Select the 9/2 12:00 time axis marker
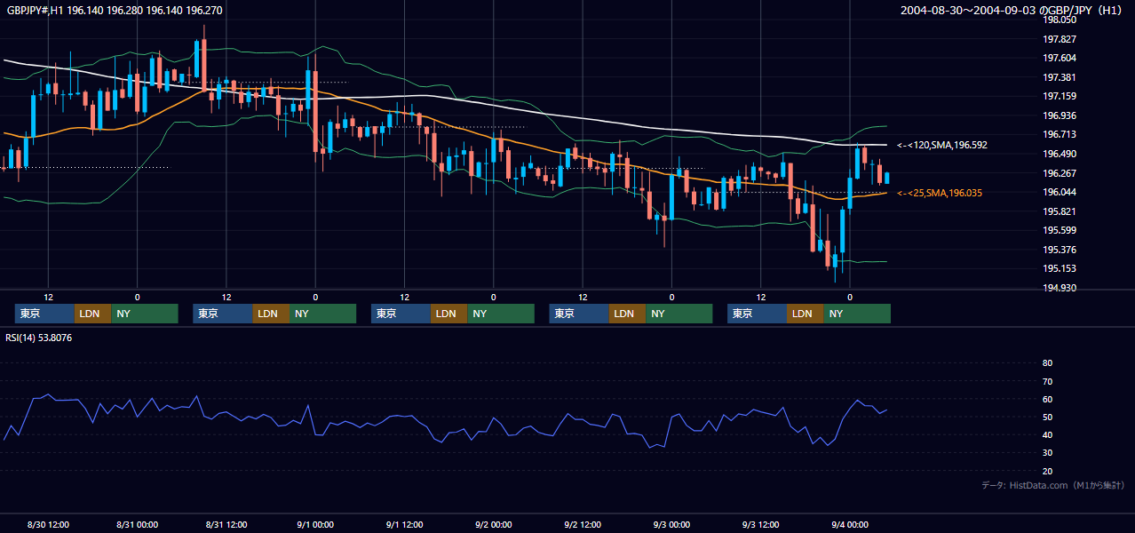The height and width of the screenshot is (533, 1135). click(x=583, y=524)
